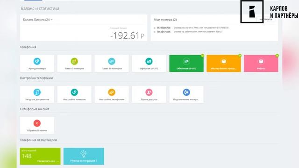This screenshot has width=299, height=168.
Task: Open the Офисная SIP АТС tile
Action: point(149,63)
